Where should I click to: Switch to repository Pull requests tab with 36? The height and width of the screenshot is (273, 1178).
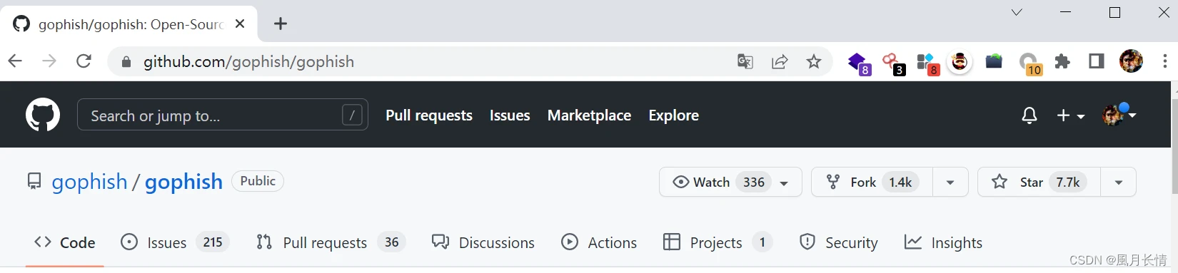331,242
